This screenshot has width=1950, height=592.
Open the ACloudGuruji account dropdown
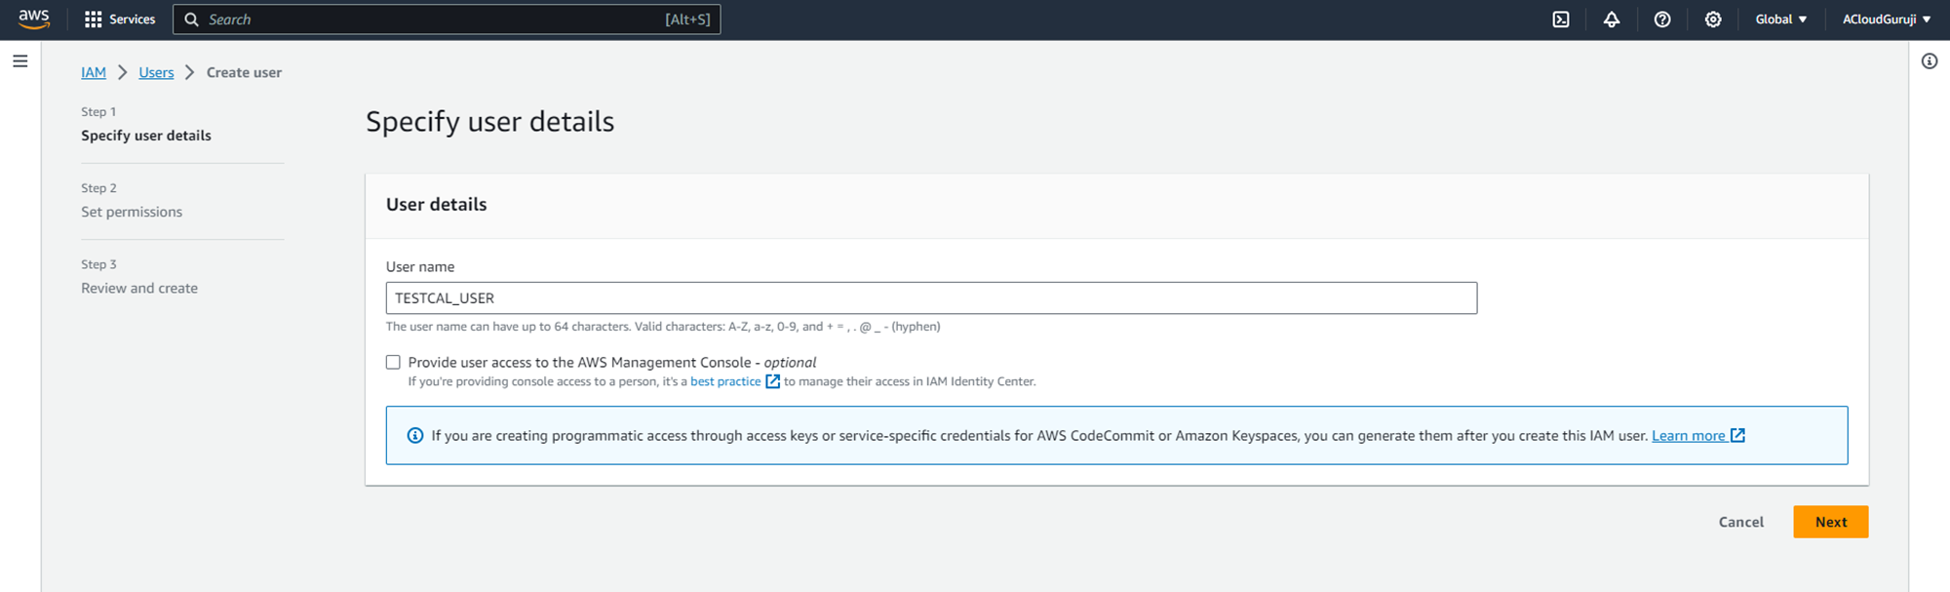click(x=1886, y=20)
